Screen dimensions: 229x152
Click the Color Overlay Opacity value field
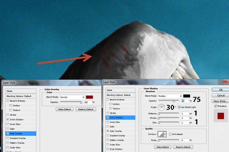pyautogui.click(x=87, y=102)
